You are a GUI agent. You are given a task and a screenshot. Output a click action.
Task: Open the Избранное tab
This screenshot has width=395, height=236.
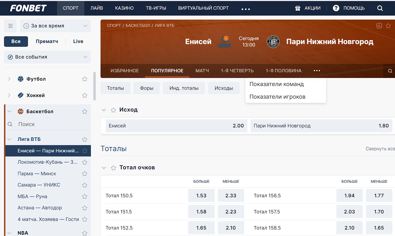pos(125,71)
